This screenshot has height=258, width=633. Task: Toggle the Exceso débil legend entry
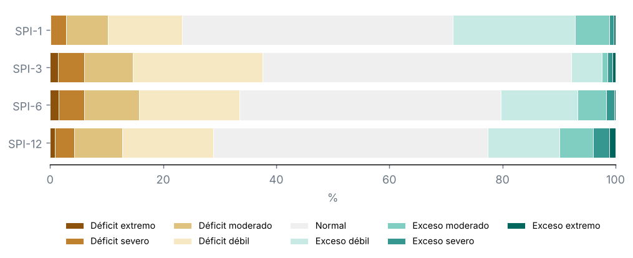point(330,241)
